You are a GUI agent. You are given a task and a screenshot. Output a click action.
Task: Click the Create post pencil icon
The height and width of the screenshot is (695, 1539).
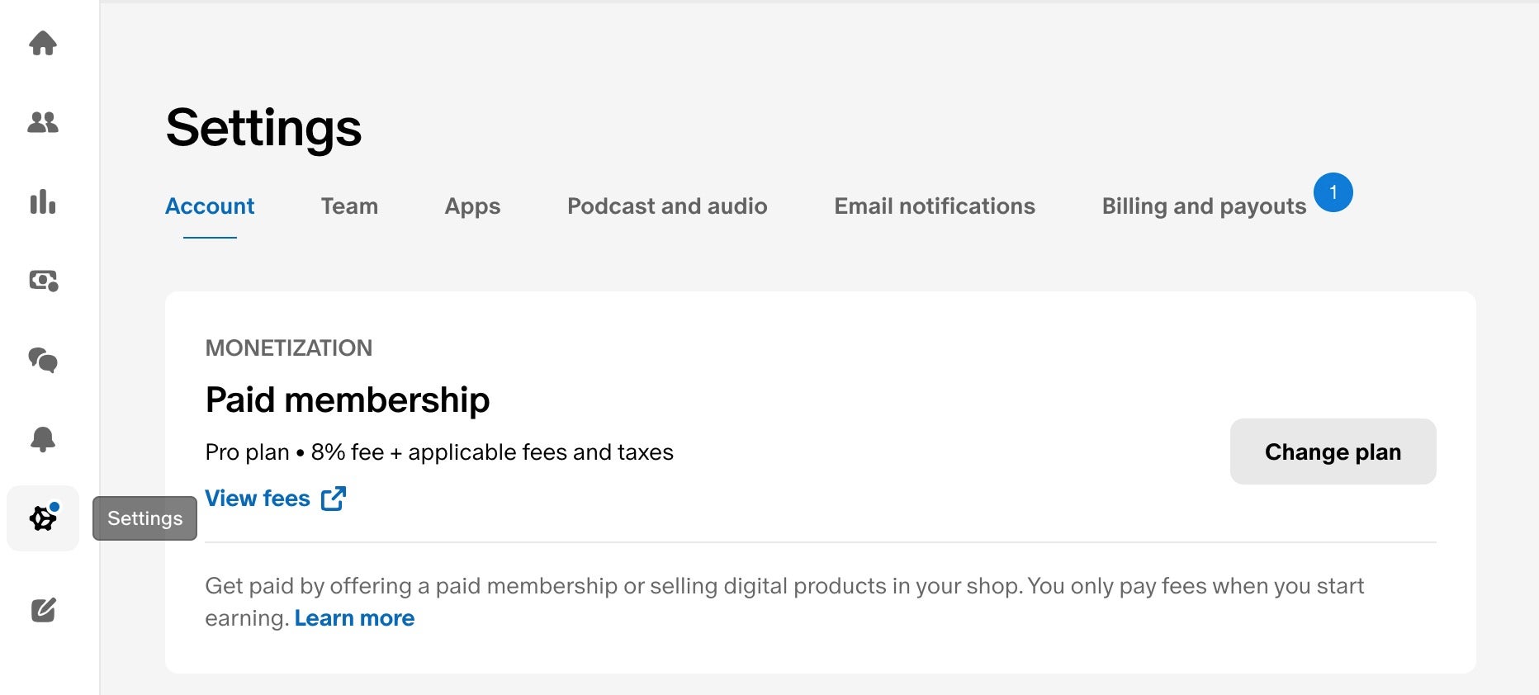click(x=43, y=610)
